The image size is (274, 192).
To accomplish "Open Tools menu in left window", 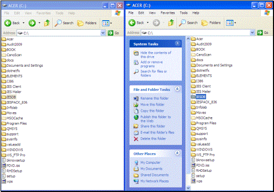I will (59, 13).
